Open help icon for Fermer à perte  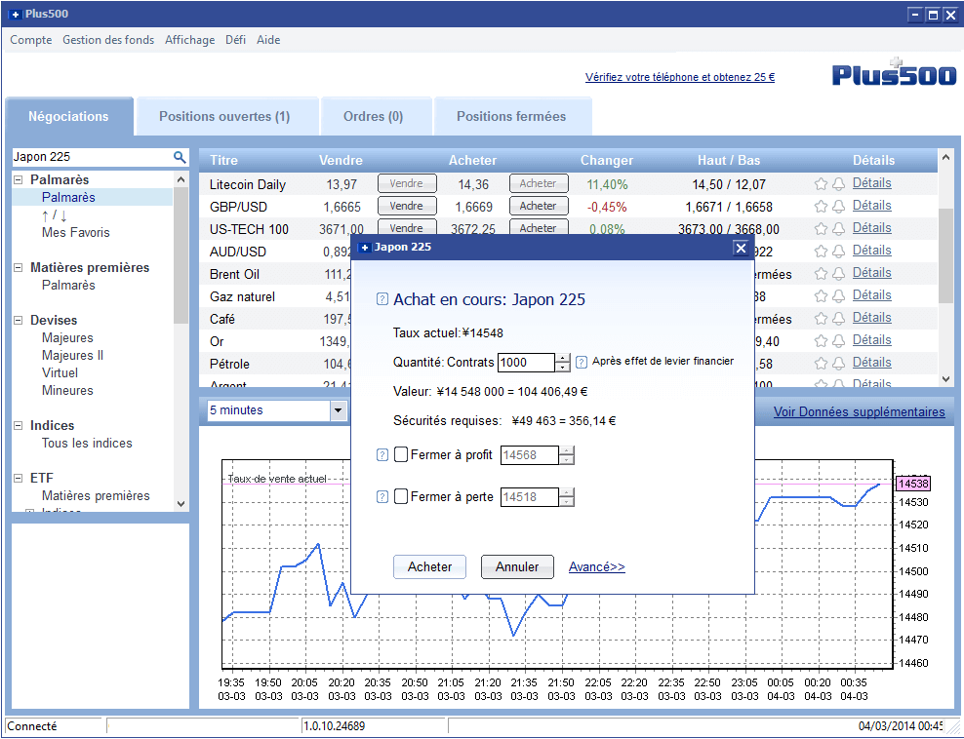click(x=382, y=497)
